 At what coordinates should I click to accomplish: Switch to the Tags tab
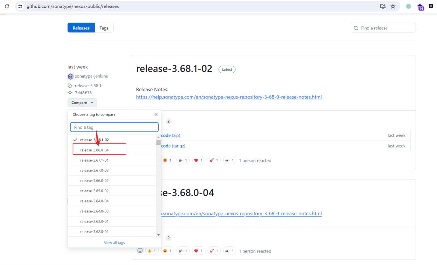(x=104, y=28)
